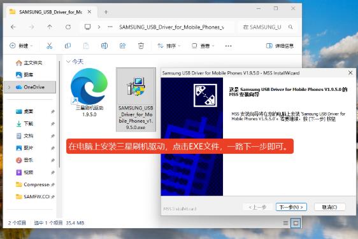Expand the hidden path ellipsis in the address bar
Screen dimensions: 358x239
pos(110,27)
